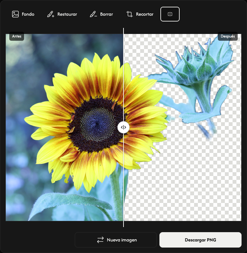This screenshot has width=247, height=253.
Task: Click the Recortar crop icon
Action: pos(130,14)
